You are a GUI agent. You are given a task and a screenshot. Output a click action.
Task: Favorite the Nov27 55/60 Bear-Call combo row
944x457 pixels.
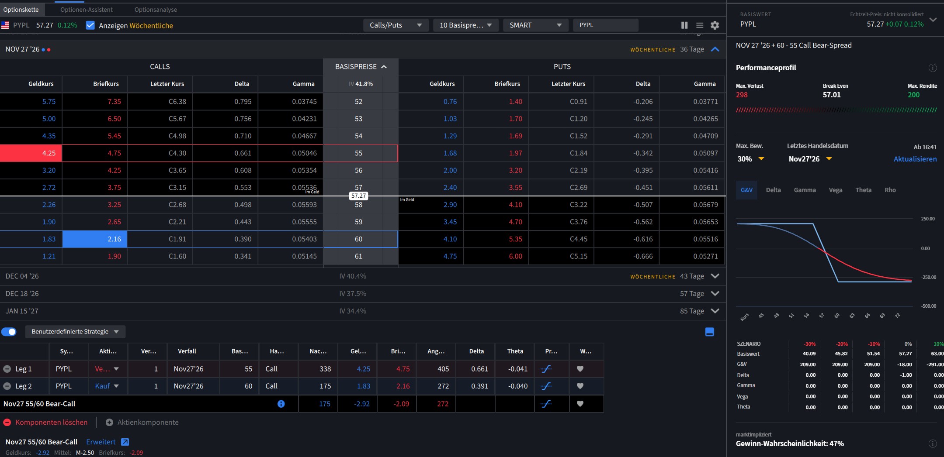click(x=580, y=404)
